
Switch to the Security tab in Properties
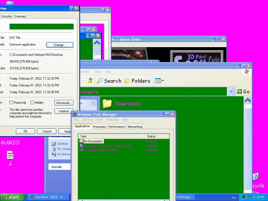(6, 16)
